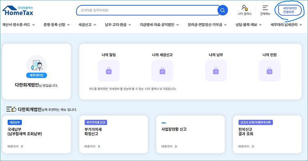Open 나의 홈택스 user icon
This screenshot has height=161, width=308.
tap(245, 8)
